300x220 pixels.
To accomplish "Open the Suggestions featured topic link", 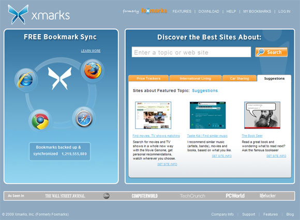I will [x=205, y=91].
